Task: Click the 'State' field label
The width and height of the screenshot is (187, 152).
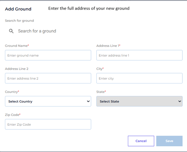Action: tap(101, 92)
